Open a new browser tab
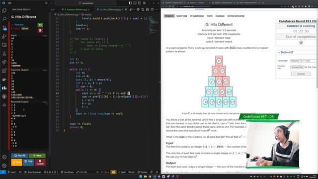 263,2
